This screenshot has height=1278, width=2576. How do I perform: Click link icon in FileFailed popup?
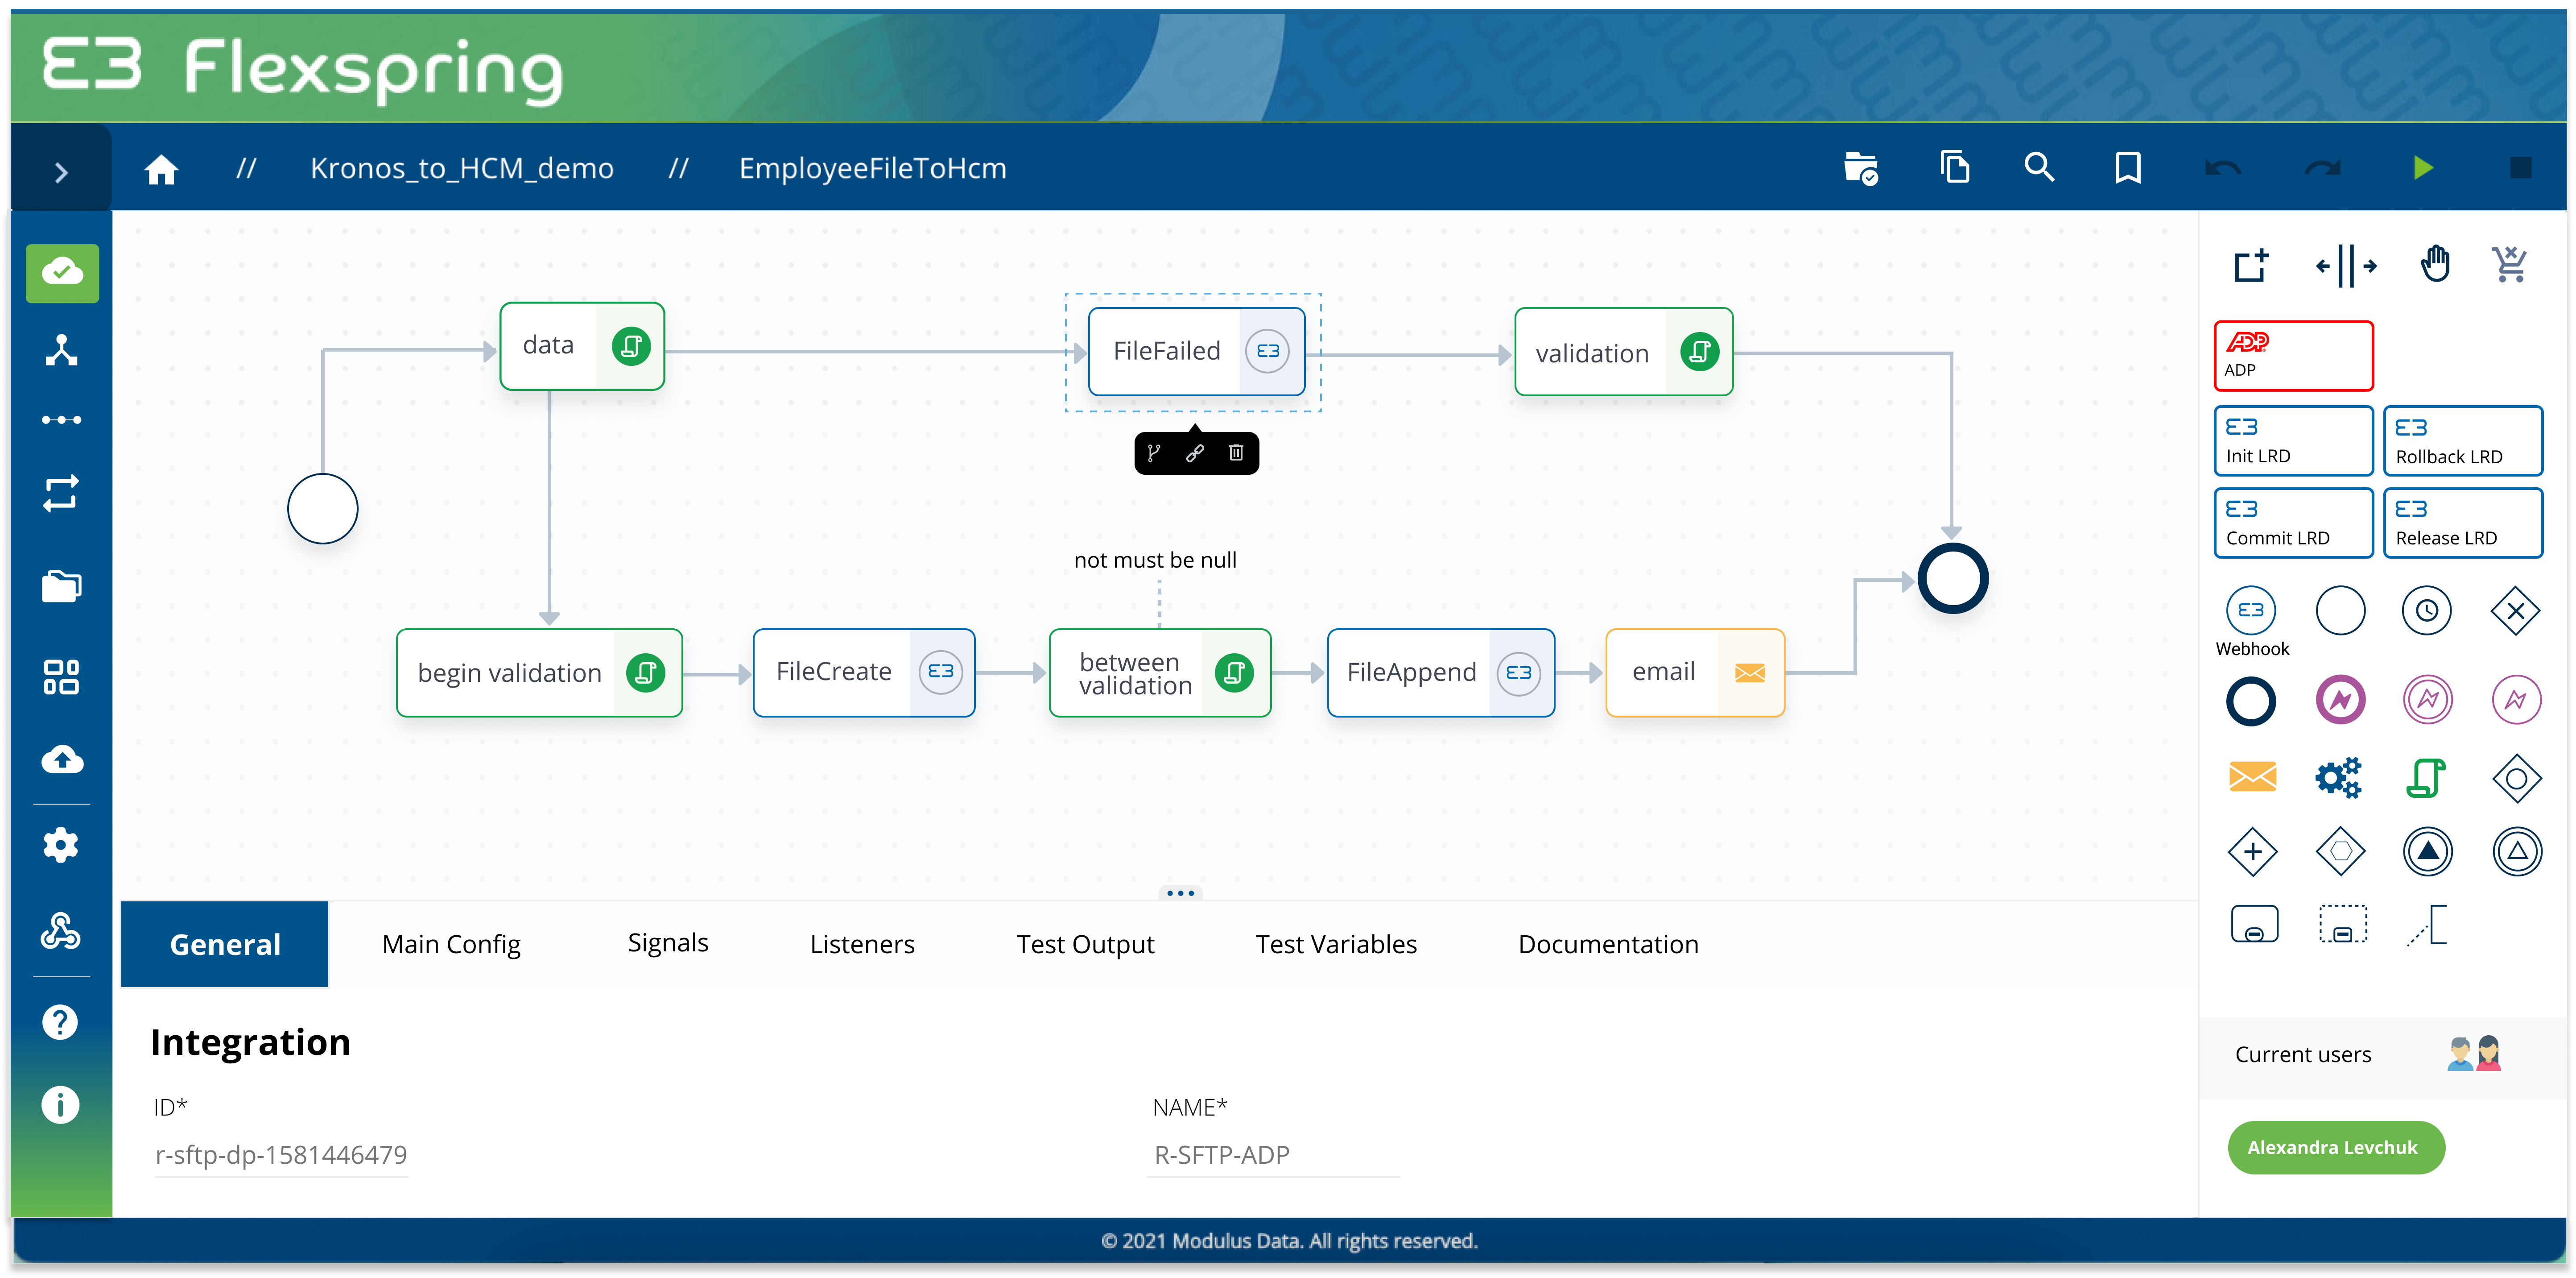click(x=1195, y=453)
